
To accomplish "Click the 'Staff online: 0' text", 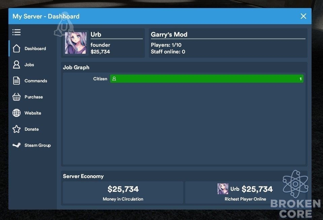I will point(168,52).
